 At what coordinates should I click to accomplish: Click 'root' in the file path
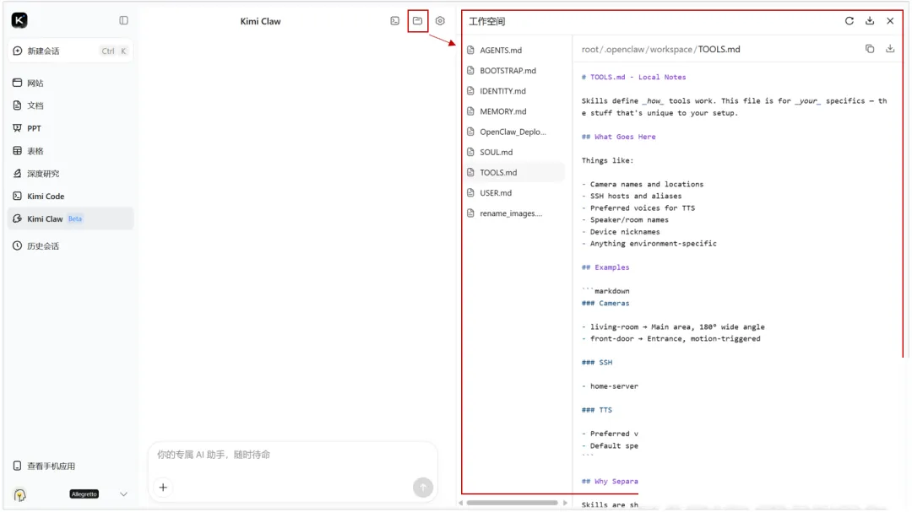[x=589, y=50]
